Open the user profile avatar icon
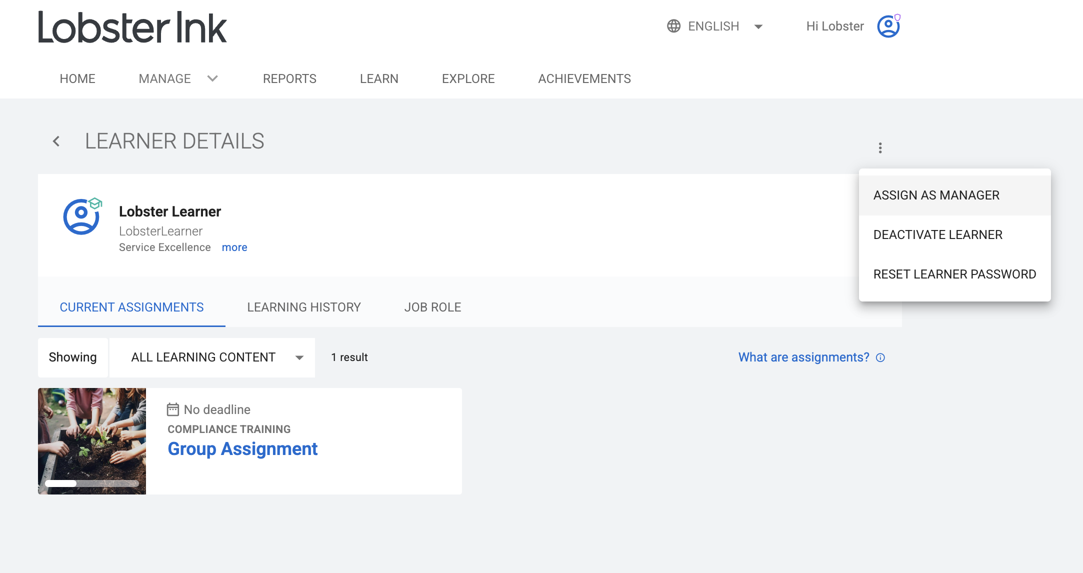The image size is (1083, 573). pos(888,26)
